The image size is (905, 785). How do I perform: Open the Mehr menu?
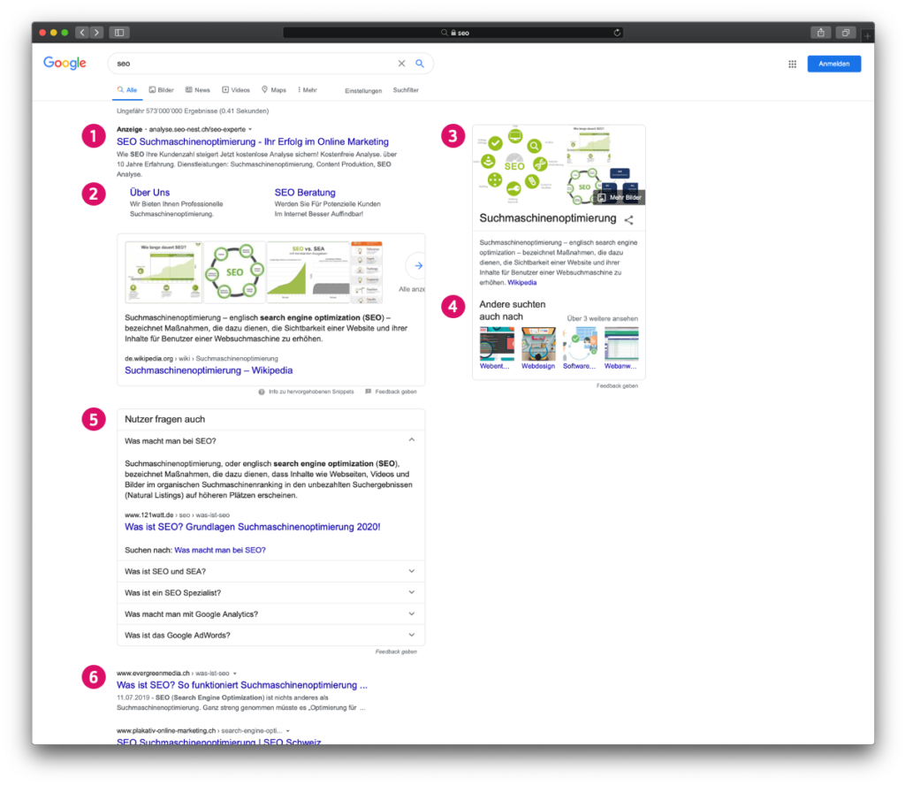[x=308, y=90]
